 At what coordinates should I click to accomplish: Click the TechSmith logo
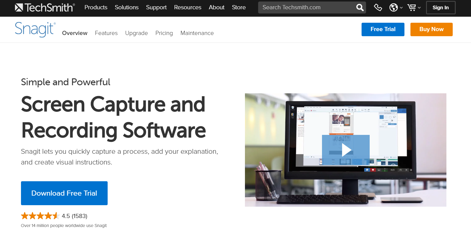coord(45,7)
